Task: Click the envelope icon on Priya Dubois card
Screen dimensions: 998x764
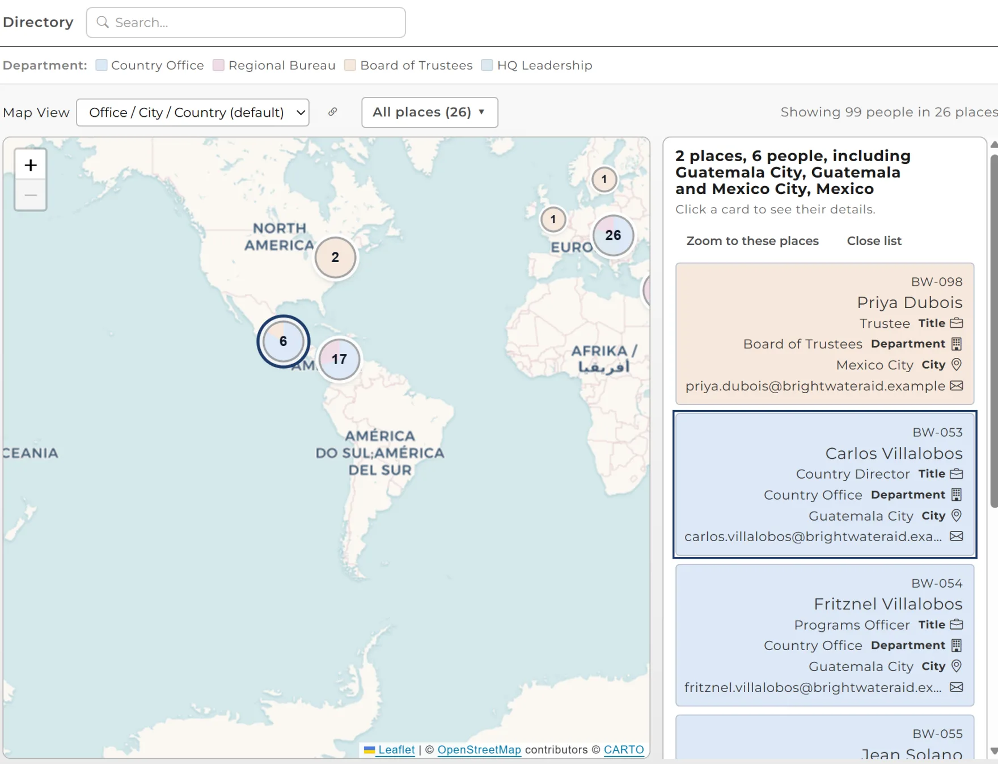Action: pyautogui.click(x=957, y=386)
